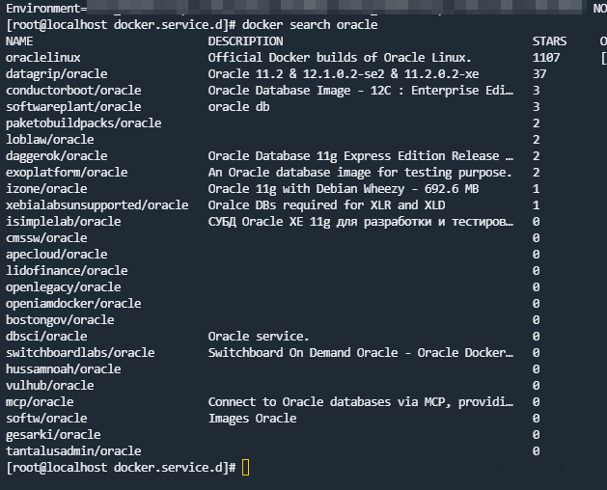
Task: Click the 'Oracle service.' description text
Action: (x=259, y=336)
